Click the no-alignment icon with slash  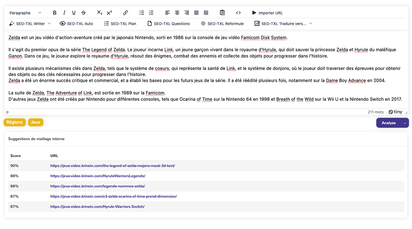(x=206, y=13)
